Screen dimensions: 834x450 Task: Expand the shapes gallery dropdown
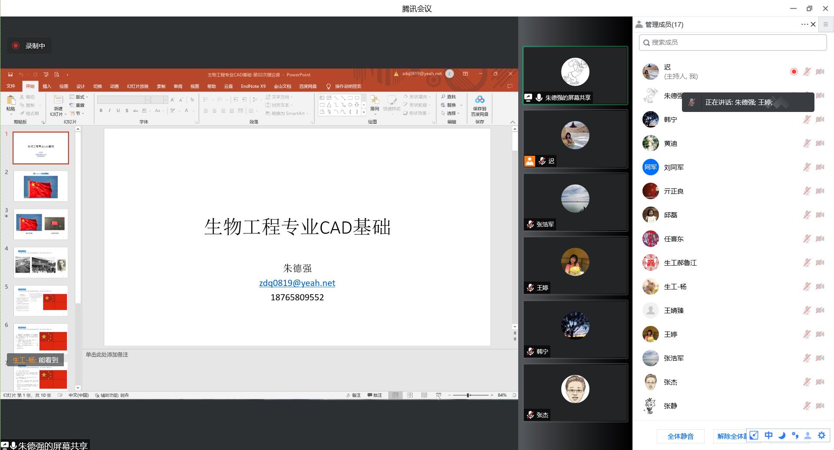[364, 112]
